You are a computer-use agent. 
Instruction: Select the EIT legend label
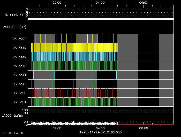pos(21,133)
